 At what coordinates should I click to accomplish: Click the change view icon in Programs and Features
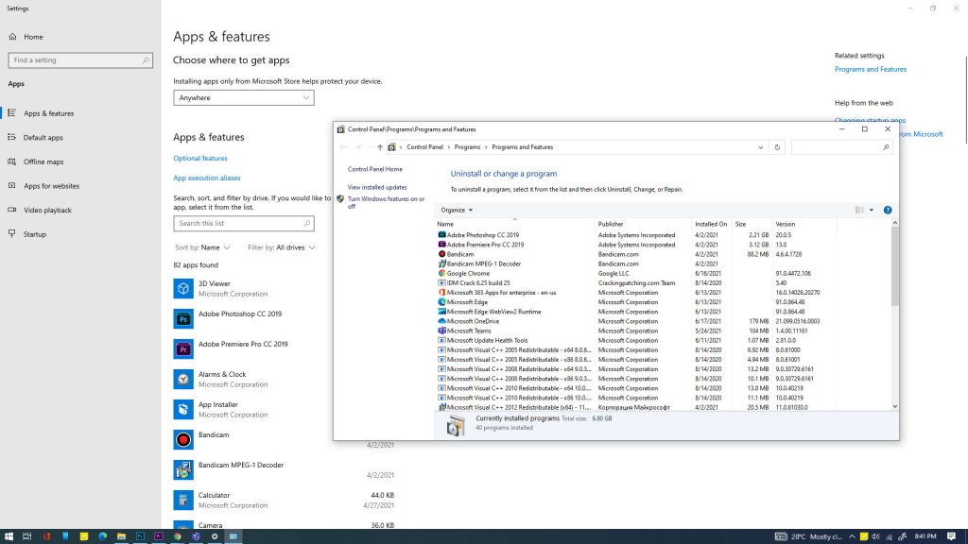859,211
